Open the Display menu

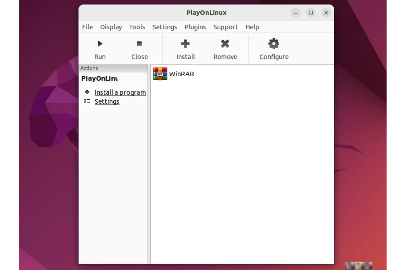111,27
